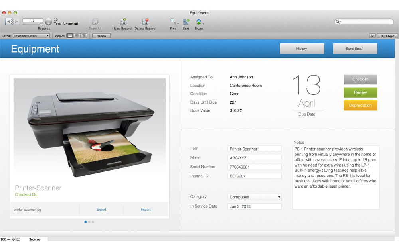
Task: Click the Total (Unsorted) label
Action: click(66, 24)
